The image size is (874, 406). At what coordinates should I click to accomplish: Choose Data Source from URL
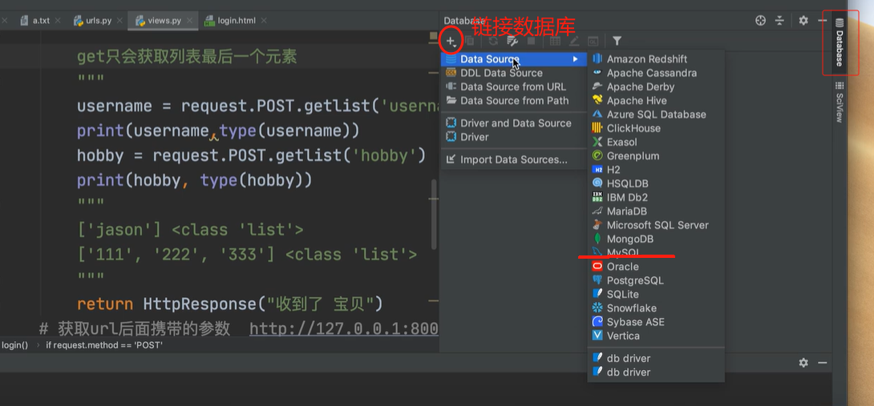coord(514,86)
